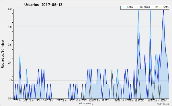Viewport: 172px width, 106px height.
Task: Open the wikiscan.org source text
Action: [86, 103]
